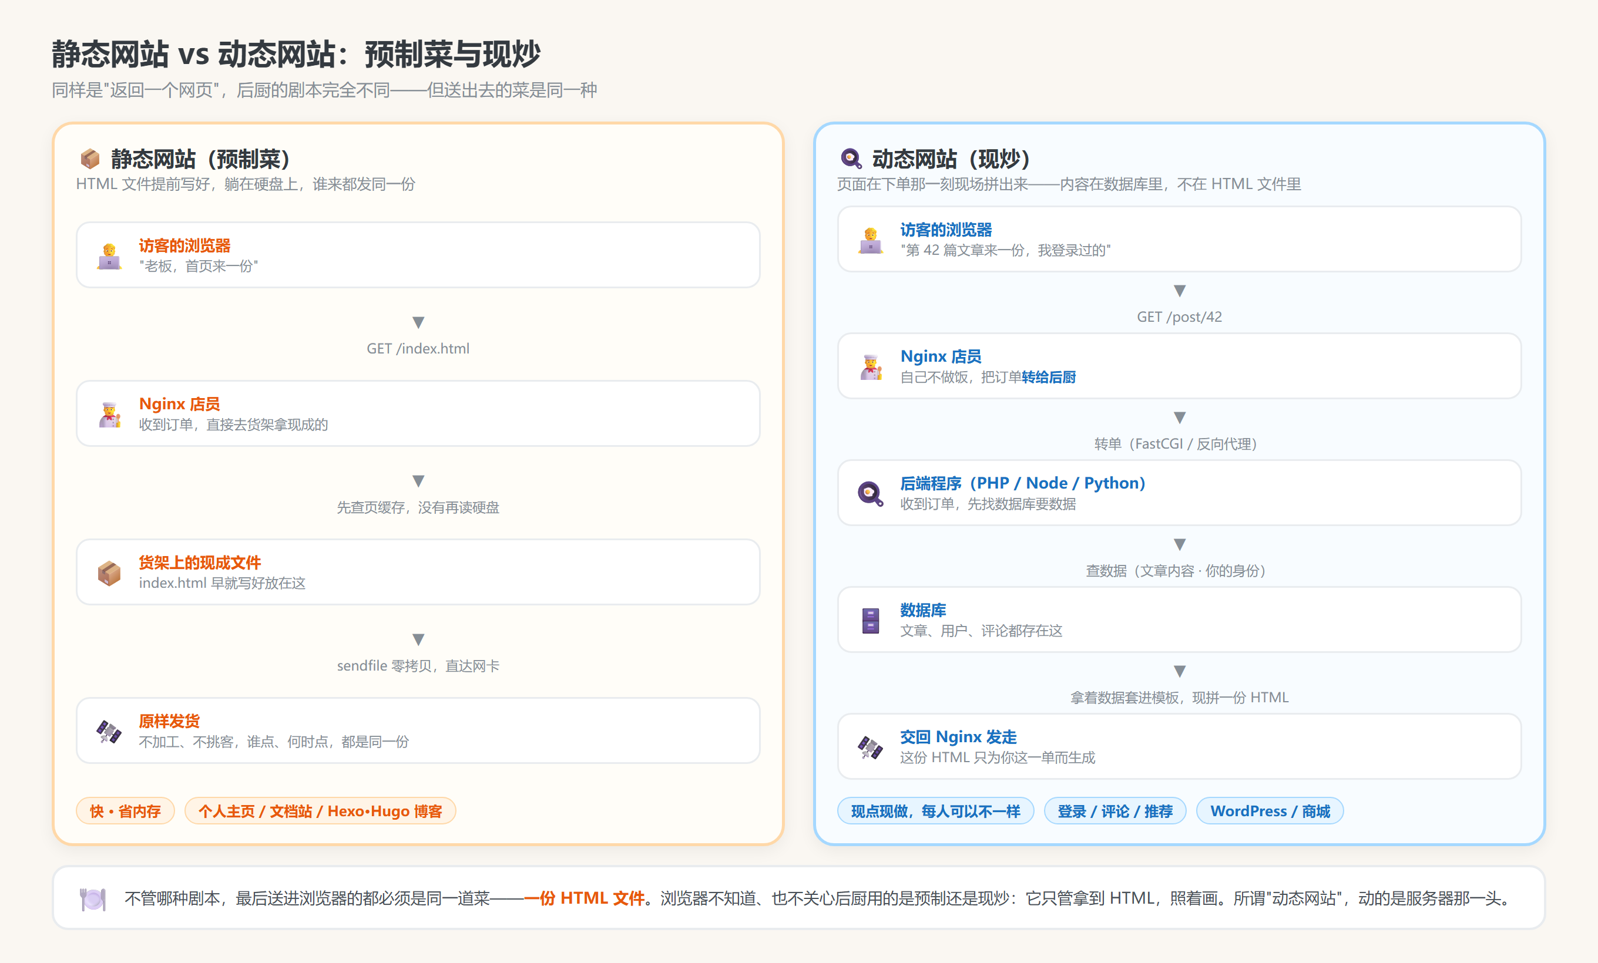
Task: Click the package icon beside 静态网站（预制菜）heading
Action: coord(89,158)
